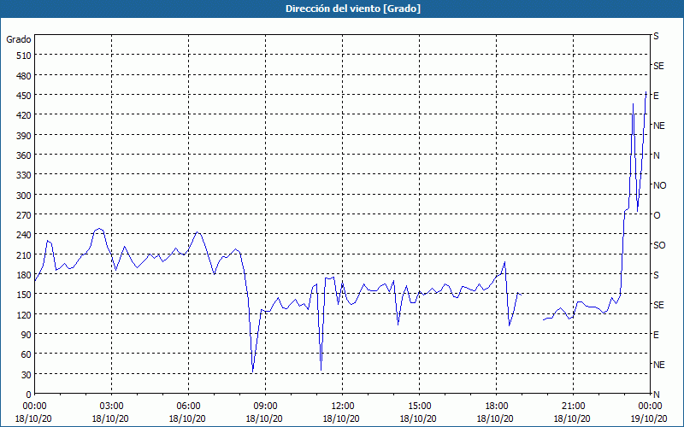
Task: Click the SE compass label between 120 and 150
Action: click(658, 305)
